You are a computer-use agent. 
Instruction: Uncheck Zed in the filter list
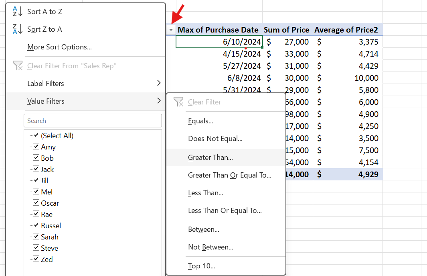pyautogui.click(x=36, y=259)
